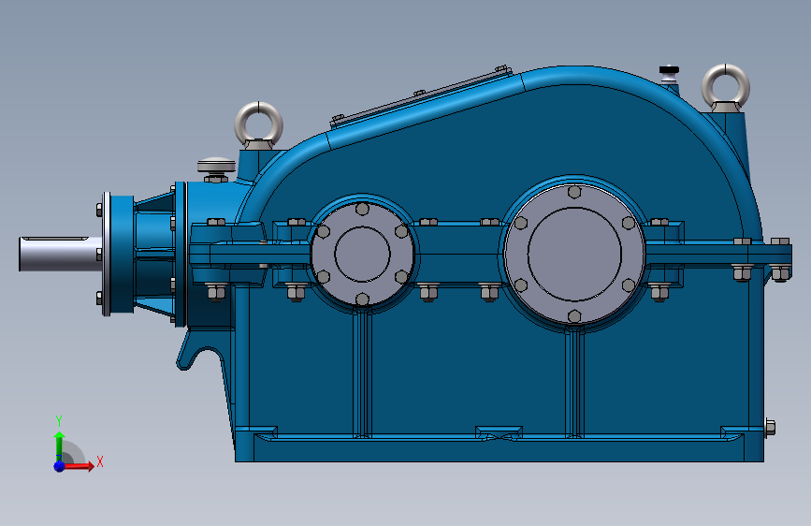Select the grey round cap beside the left eye bolt
This screenshot has width=811, height=526.
click(x=216, y=166)
